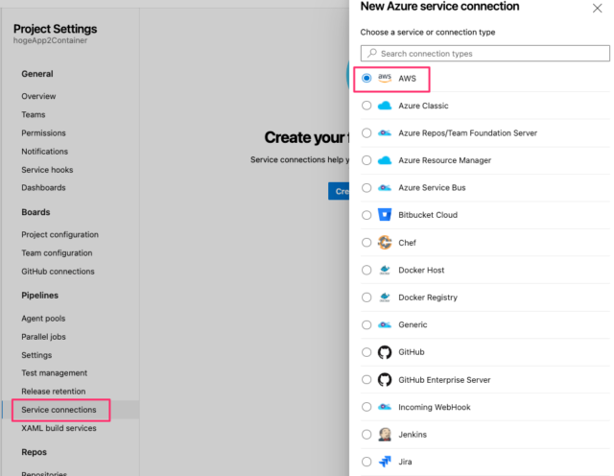Click the Docker Registry whale icon
Image resolution: width=614 pixels, height=476 pixels.
(x=385, y=297)
